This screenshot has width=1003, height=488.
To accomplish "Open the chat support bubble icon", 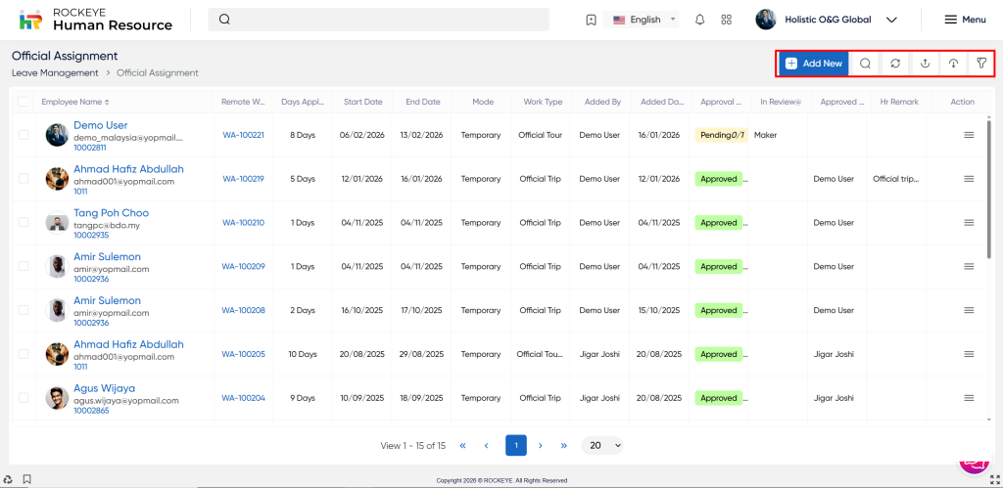I will [973, 459].
